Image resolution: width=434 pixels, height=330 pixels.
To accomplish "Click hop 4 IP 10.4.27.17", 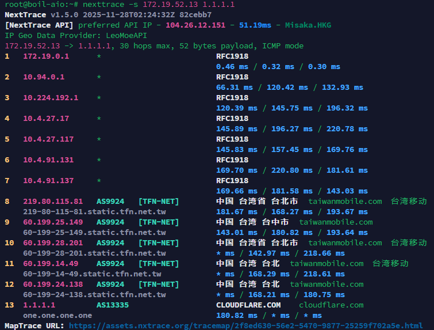I will coord(46,119).
